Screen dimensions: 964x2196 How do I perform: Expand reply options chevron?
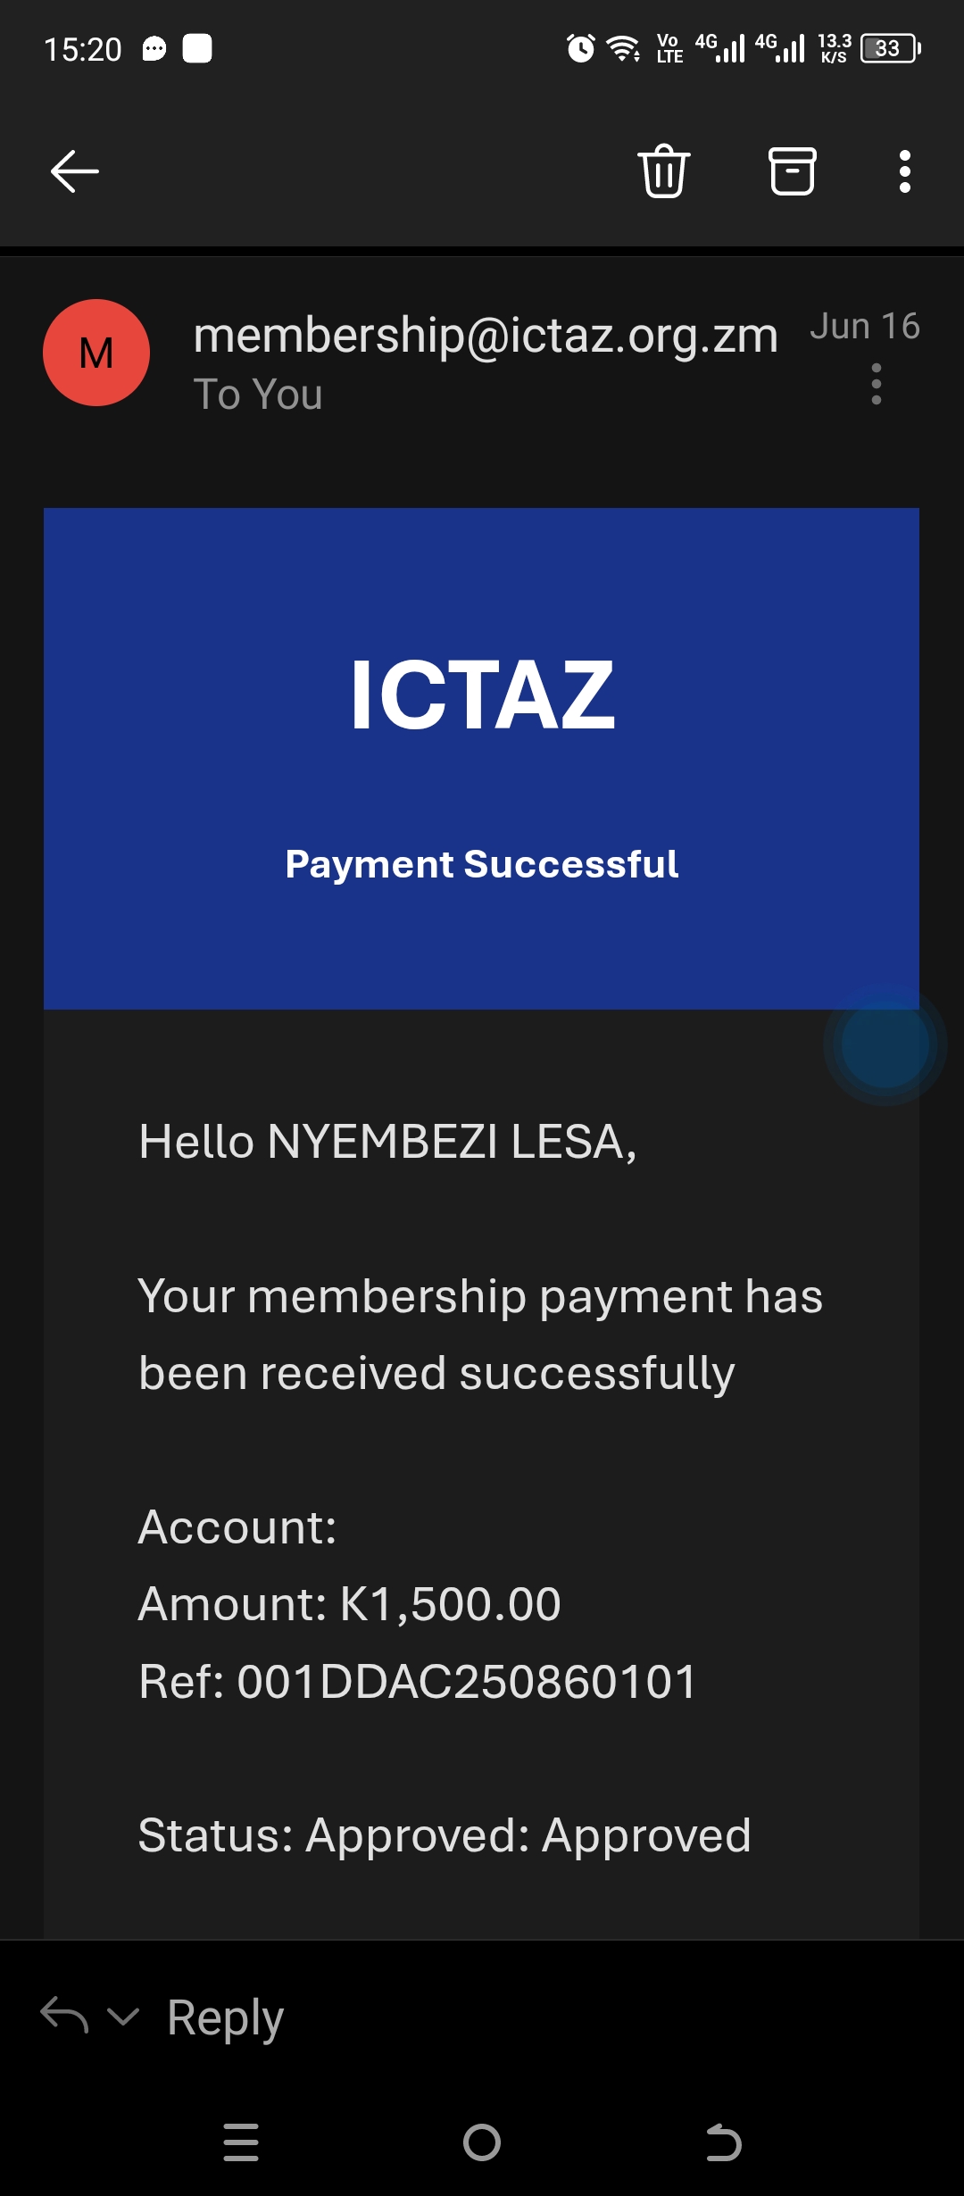coord(123,2016)
